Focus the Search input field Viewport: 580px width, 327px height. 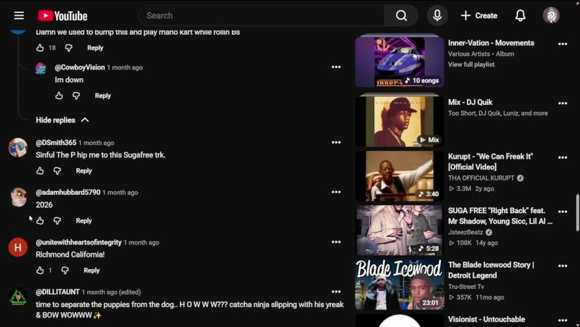pos(261,15)
